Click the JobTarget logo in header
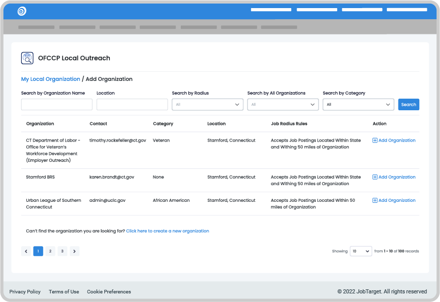The image size is (440, 302). click(x=22, y=11)
